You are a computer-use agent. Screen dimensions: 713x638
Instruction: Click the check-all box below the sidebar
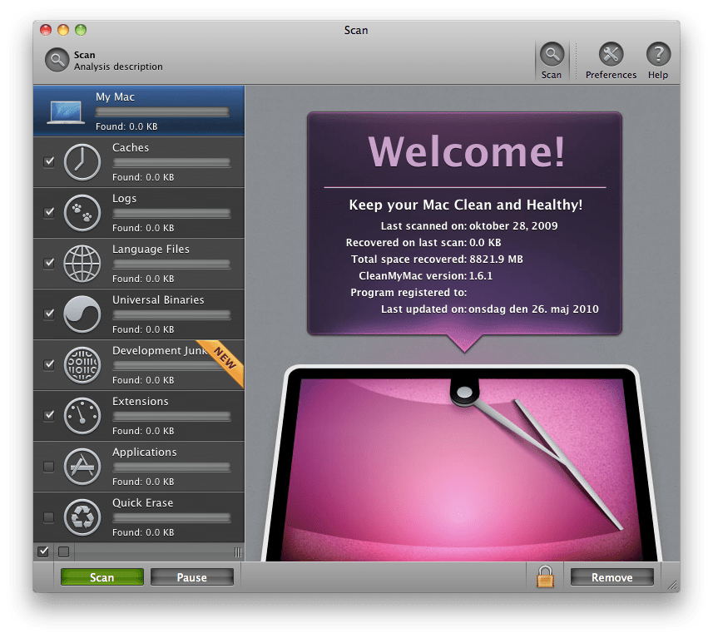click(43, 551)
